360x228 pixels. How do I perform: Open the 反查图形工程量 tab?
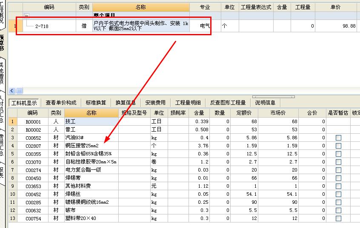tap(228, 103)
